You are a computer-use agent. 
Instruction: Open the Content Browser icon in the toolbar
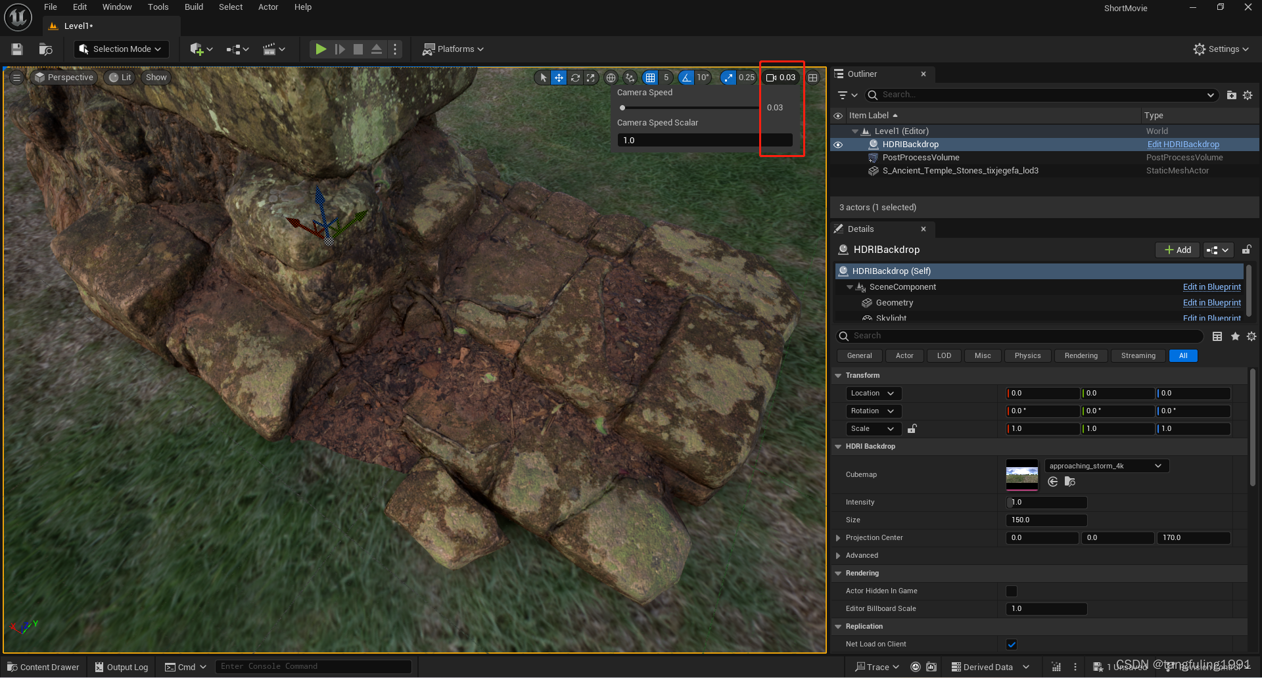point(45,49)
